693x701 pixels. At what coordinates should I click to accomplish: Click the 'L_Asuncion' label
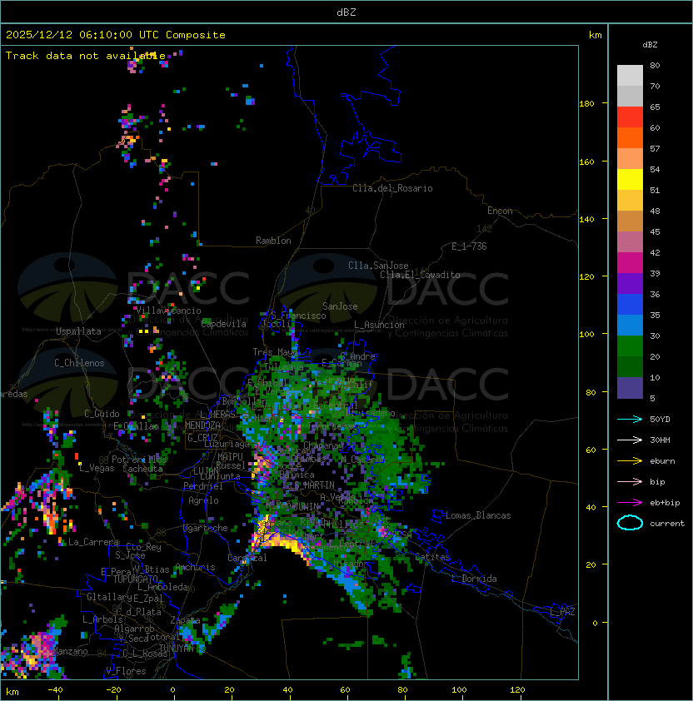point(379,325)
